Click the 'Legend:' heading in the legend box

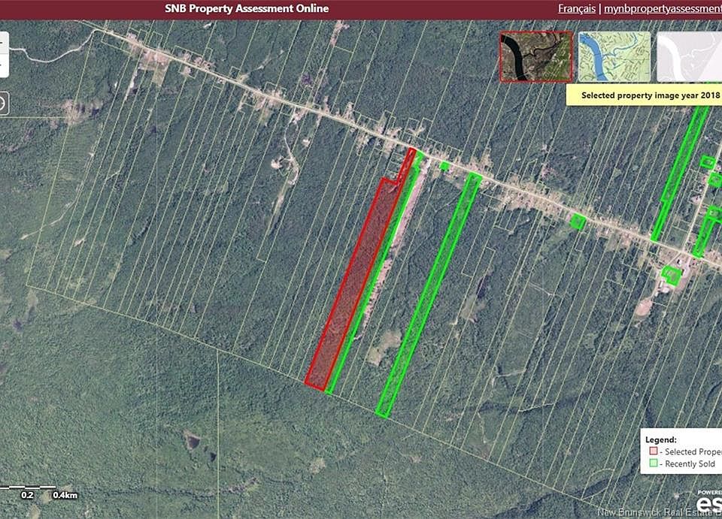point(661,439)
